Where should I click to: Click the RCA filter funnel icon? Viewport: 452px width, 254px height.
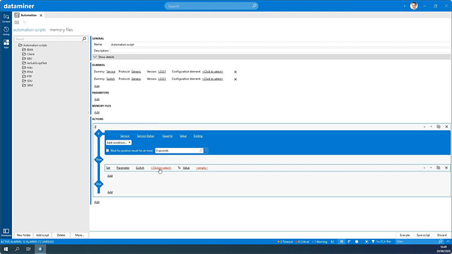tap(373, 241)
